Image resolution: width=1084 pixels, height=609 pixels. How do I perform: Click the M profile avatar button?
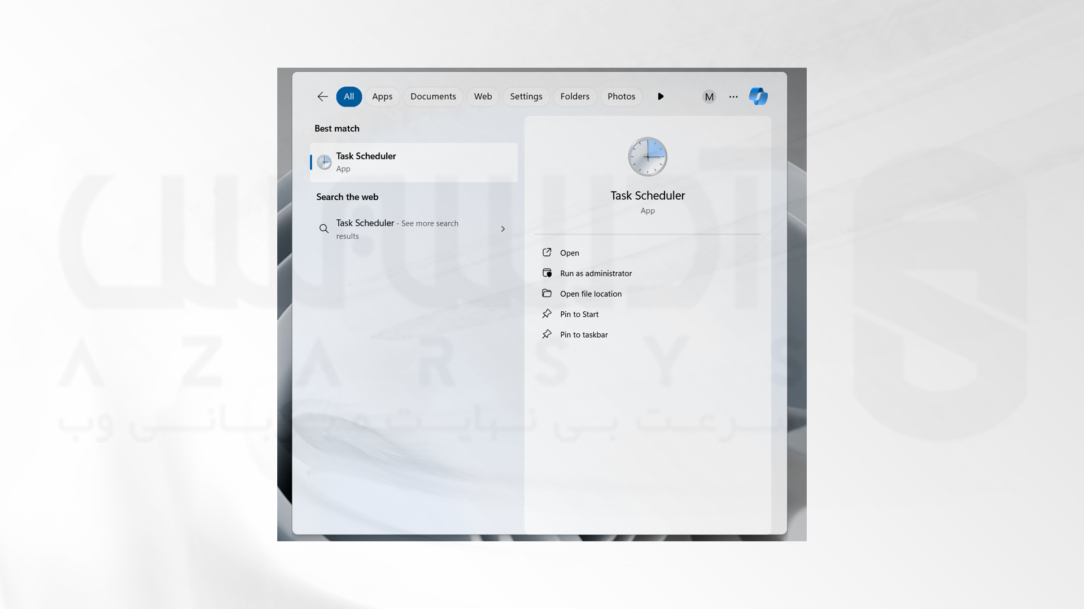tap(708, 96)
